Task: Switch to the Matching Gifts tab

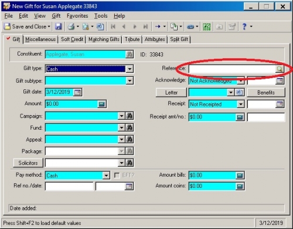Action: (x=104, y=39)
